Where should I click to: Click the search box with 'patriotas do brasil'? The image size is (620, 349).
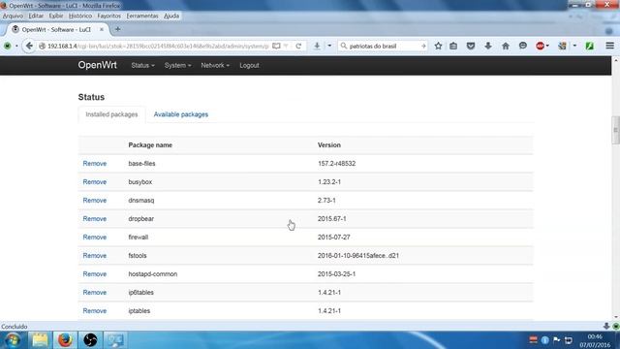384,46
